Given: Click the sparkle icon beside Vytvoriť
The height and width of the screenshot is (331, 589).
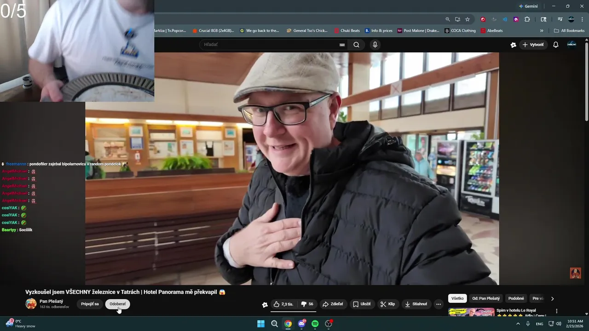Looking at the screenshot, I should [x=514, y=45].
